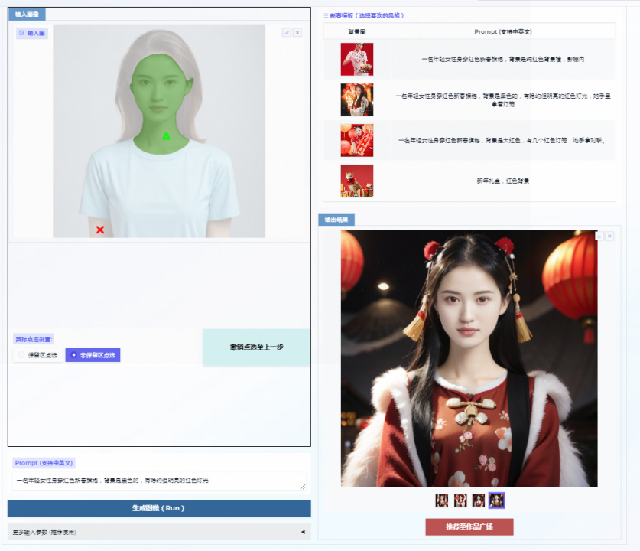Select first output thumbnail below the result
The width and height of the screenshot is (640, 551).
pos(442,500)
